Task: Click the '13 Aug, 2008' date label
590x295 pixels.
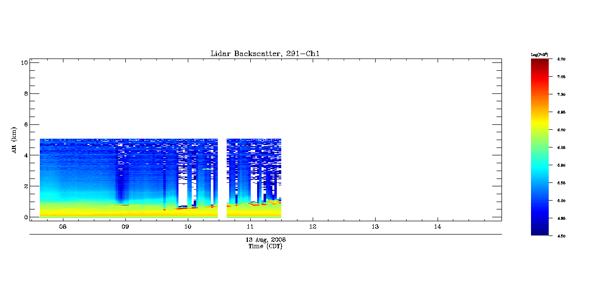Action: pos(265,239)
